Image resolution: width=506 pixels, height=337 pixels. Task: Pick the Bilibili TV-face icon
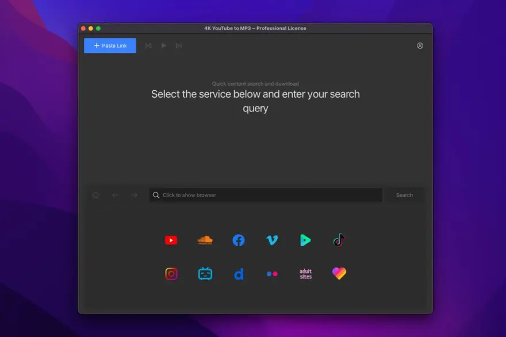click(205, 274)
